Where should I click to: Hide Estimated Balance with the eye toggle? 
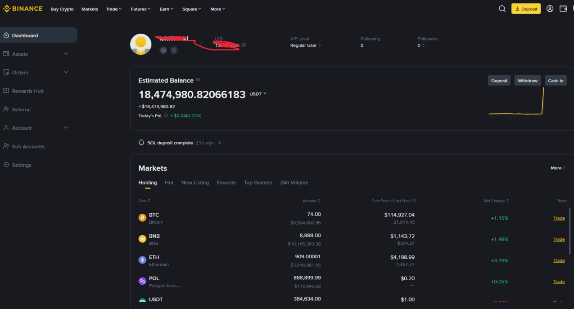198,80
